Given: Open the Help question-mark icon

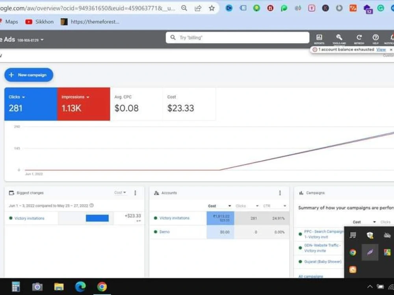Looking at the screenshot, I should 375,38.
